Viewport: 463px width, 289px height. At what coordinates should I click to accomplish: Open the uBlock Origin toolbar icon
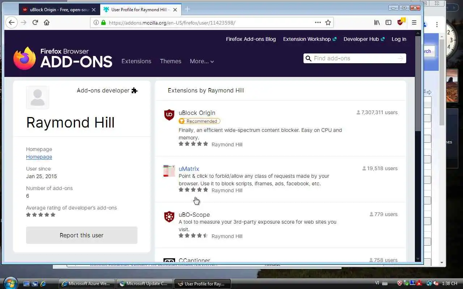tap(400, 22)
